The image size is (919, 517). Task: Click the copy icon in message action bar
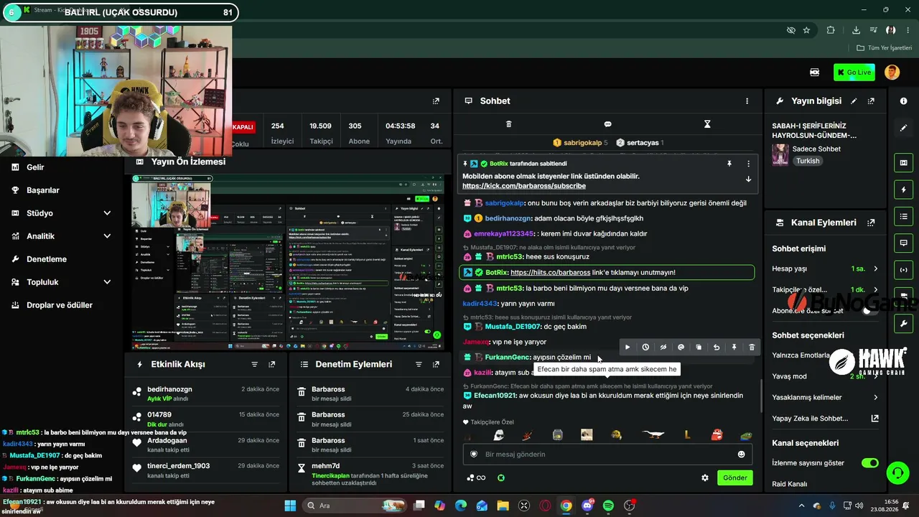click(x=699, y=348)
